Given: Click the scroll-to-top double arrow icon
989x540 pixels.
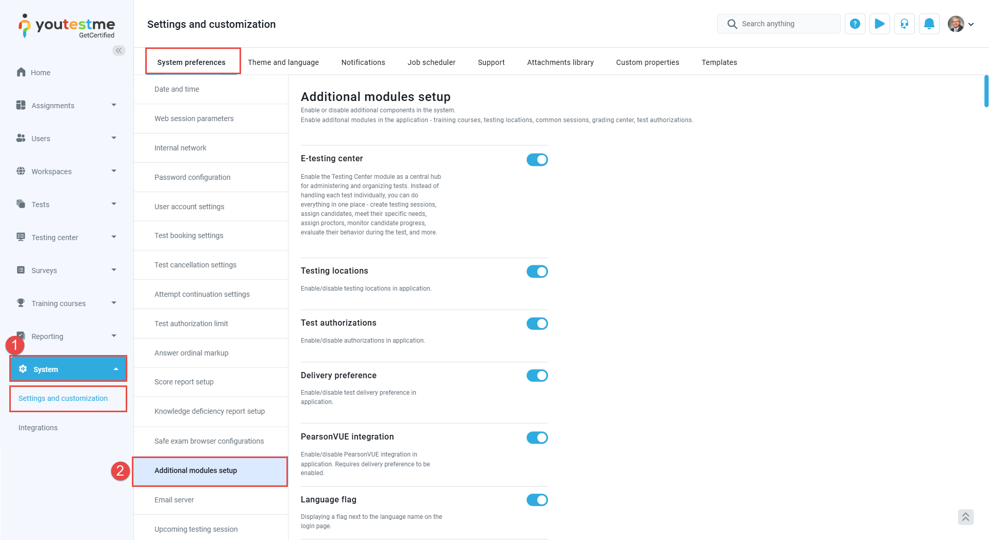Looking at the screenshot, I should [x=966, y=517].
